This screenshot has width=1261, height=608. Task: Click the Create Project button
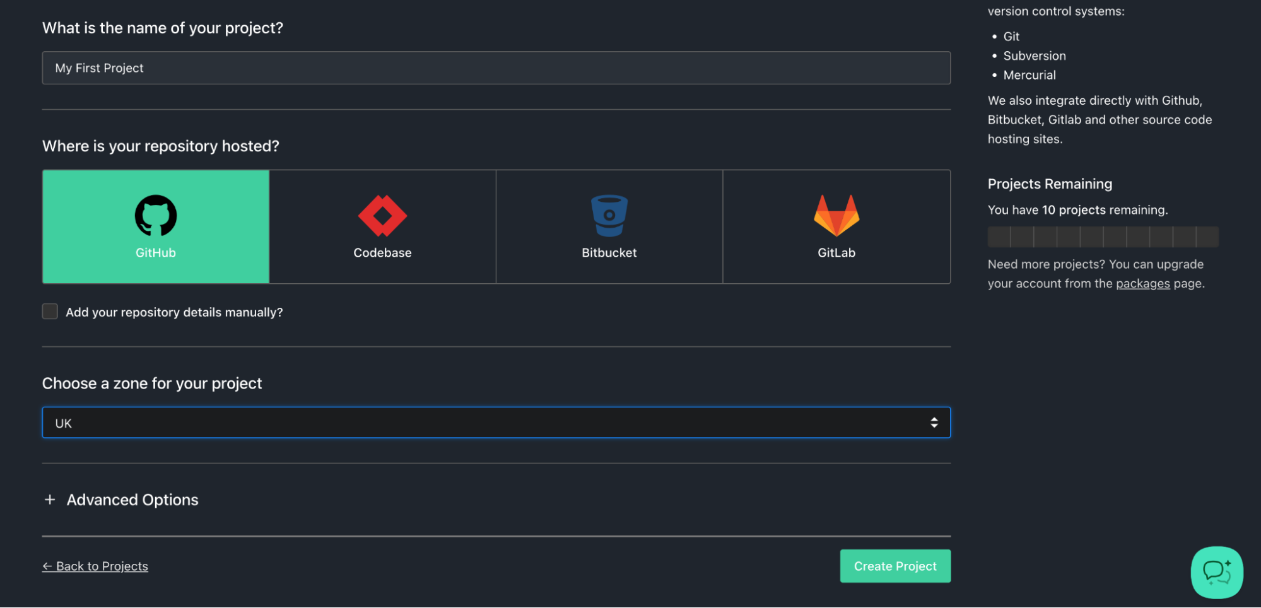[894, 566]
